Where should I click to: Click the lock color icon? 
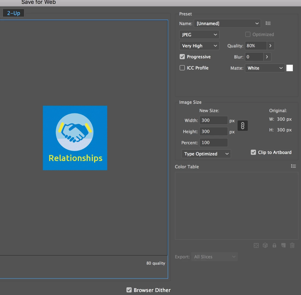click(x=274, y=245)
